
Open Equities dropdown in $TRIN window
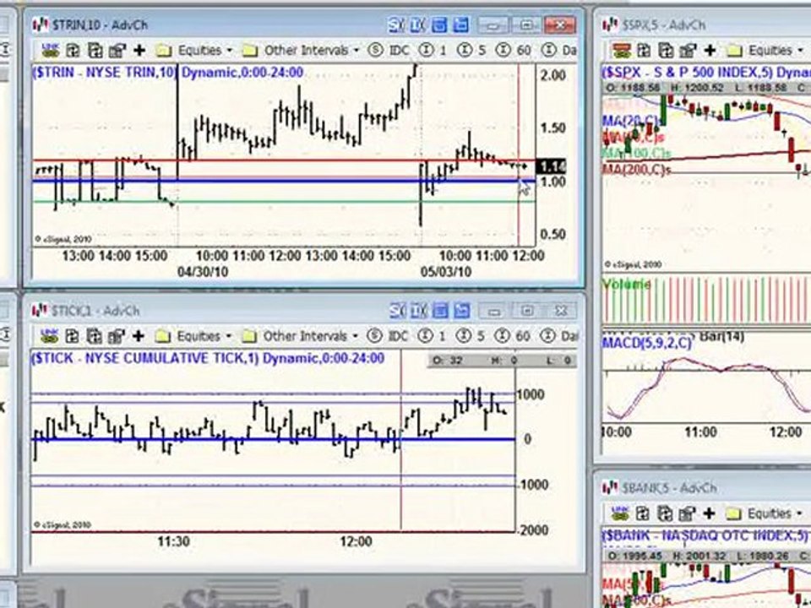pyautogui.click(x=193, y=50)
